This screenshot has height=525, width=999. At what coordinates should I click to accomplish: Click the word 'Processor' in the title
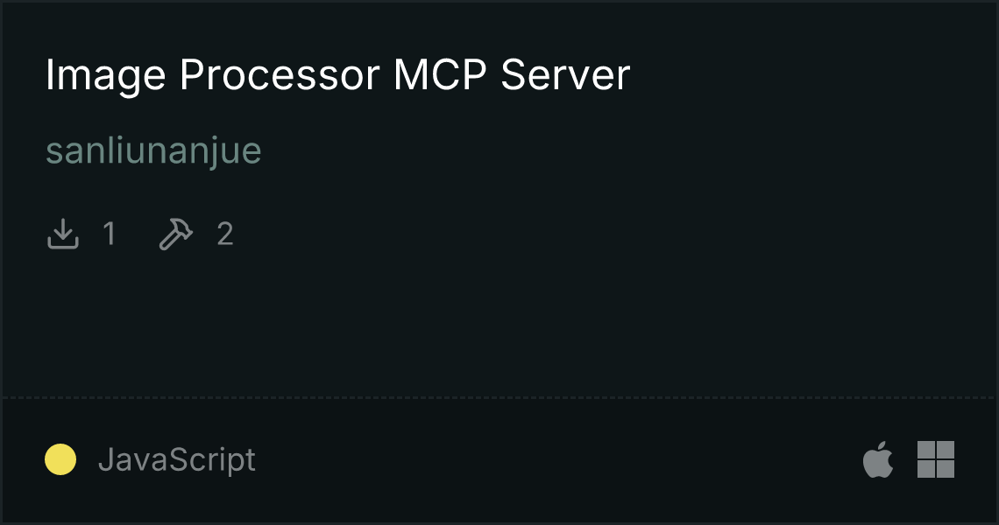tap(280, 75)
